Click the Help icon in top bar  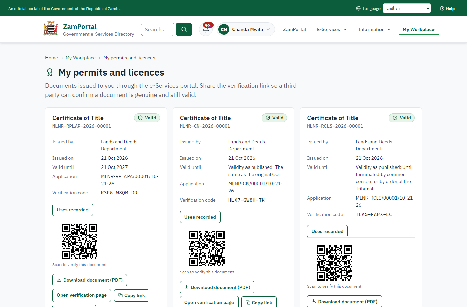click(x=442, y=8)
